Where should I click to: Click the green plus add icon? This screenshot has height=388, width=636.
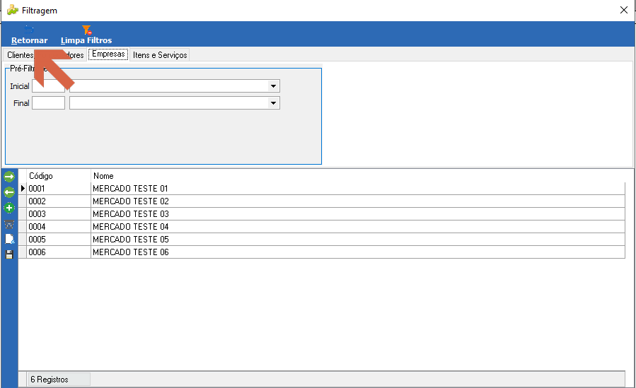click(9, 208)
